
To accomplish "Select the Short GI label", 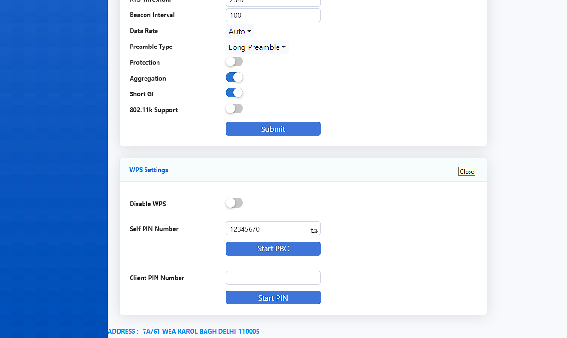I will [141, 94].
